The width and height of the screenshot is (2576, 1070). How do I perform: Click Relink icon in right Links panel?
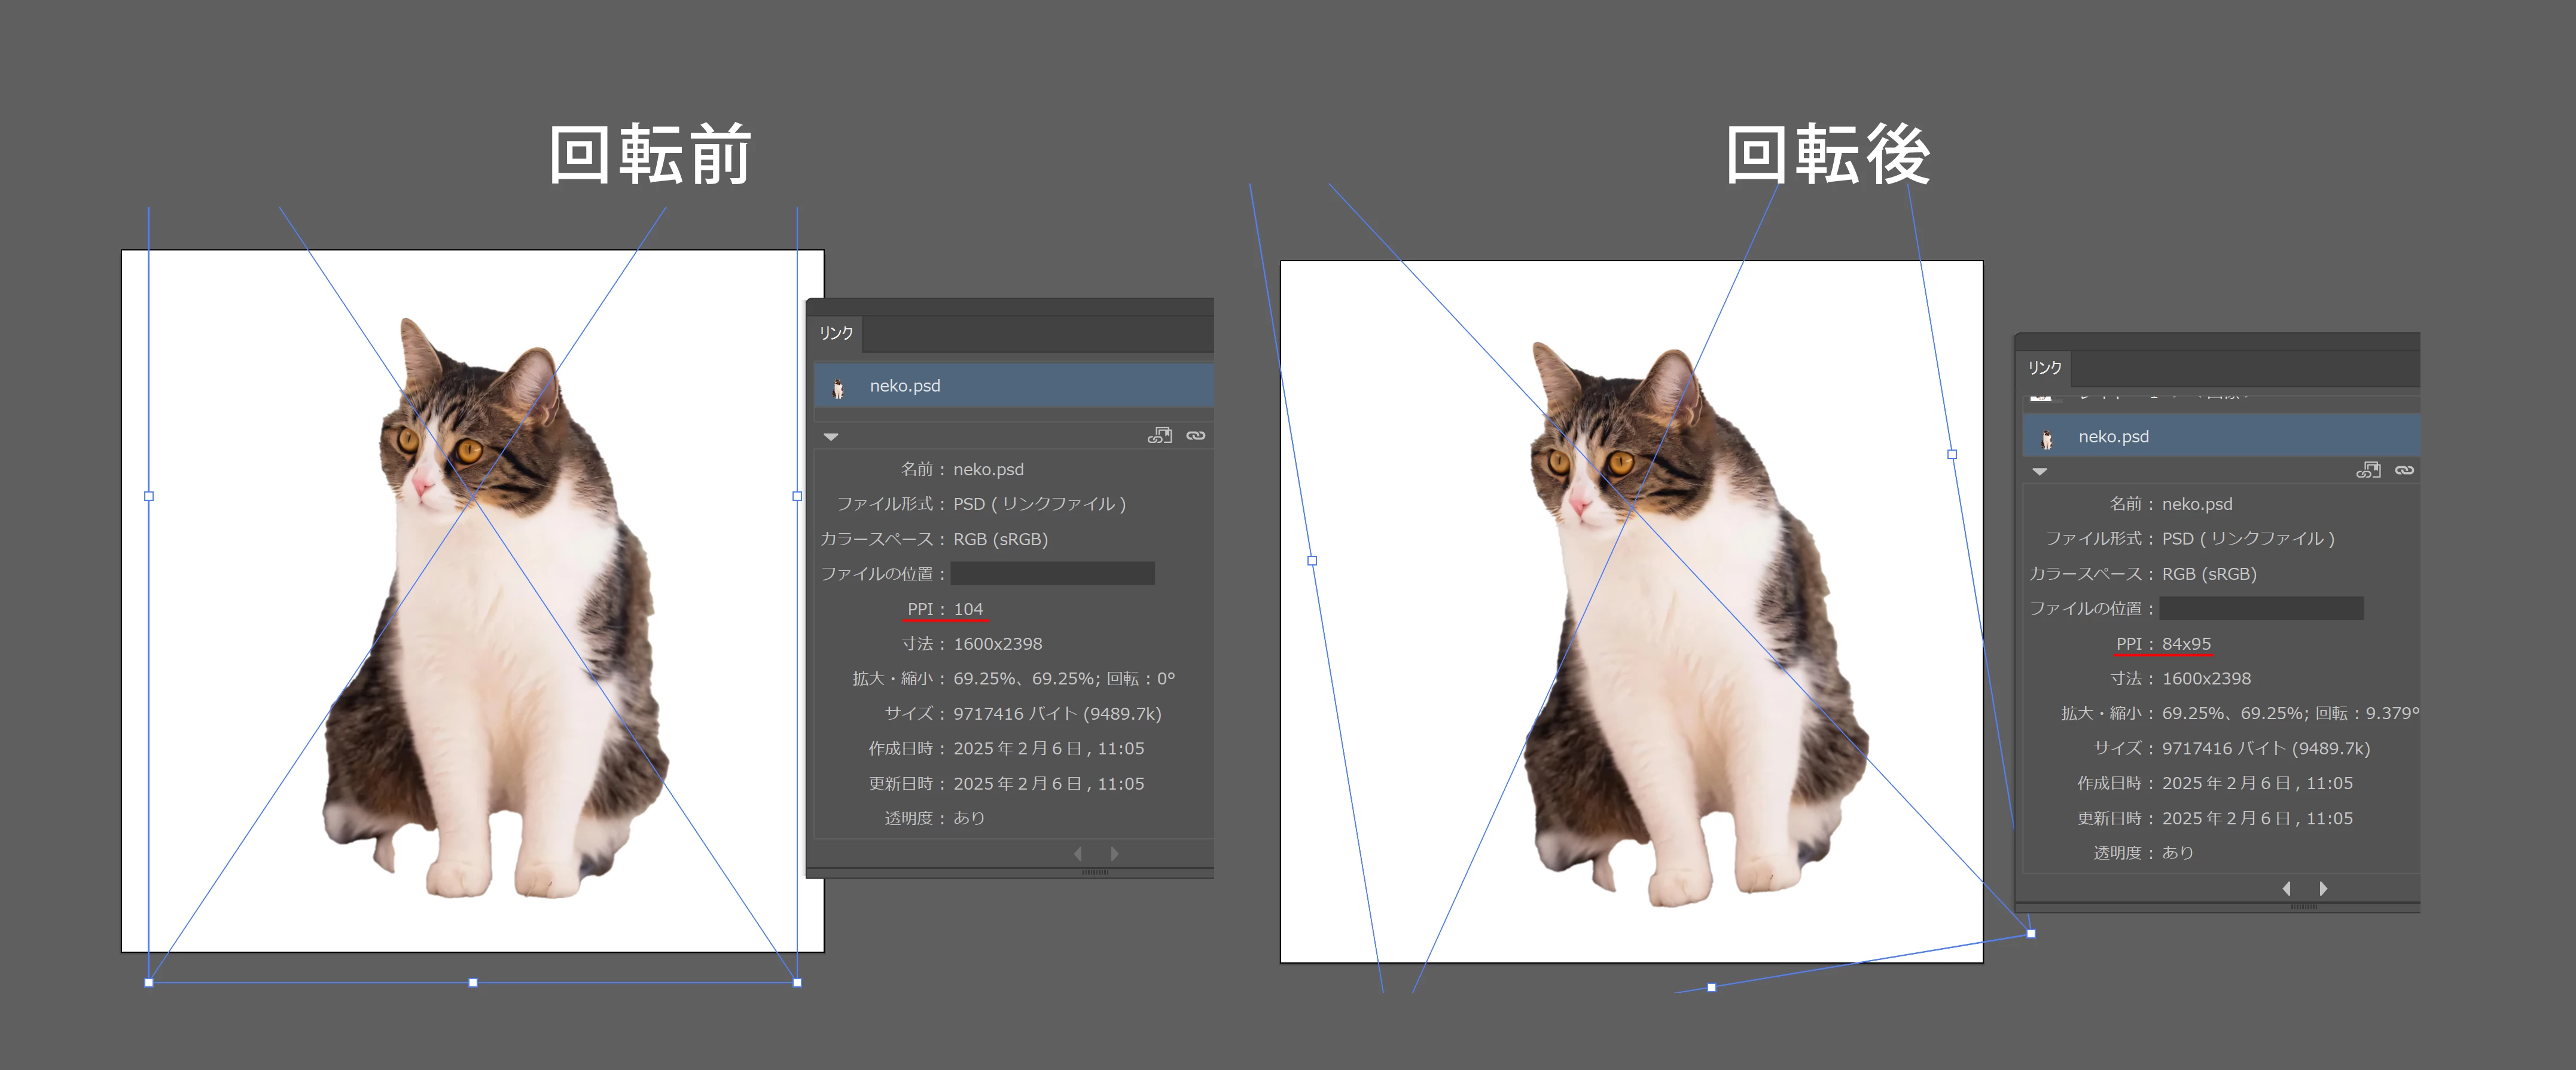(2404, 470)
